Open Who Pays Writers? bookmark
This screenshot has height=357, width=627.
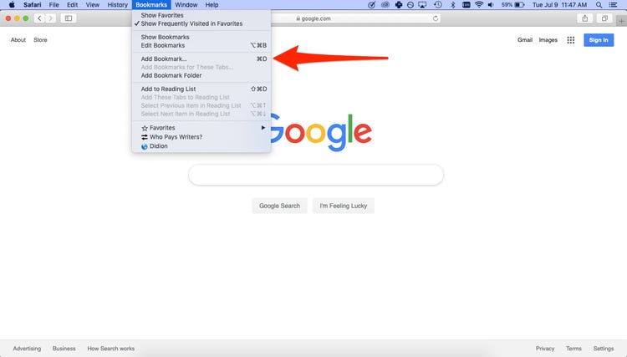pyautogui.click(x=201, y=137)
